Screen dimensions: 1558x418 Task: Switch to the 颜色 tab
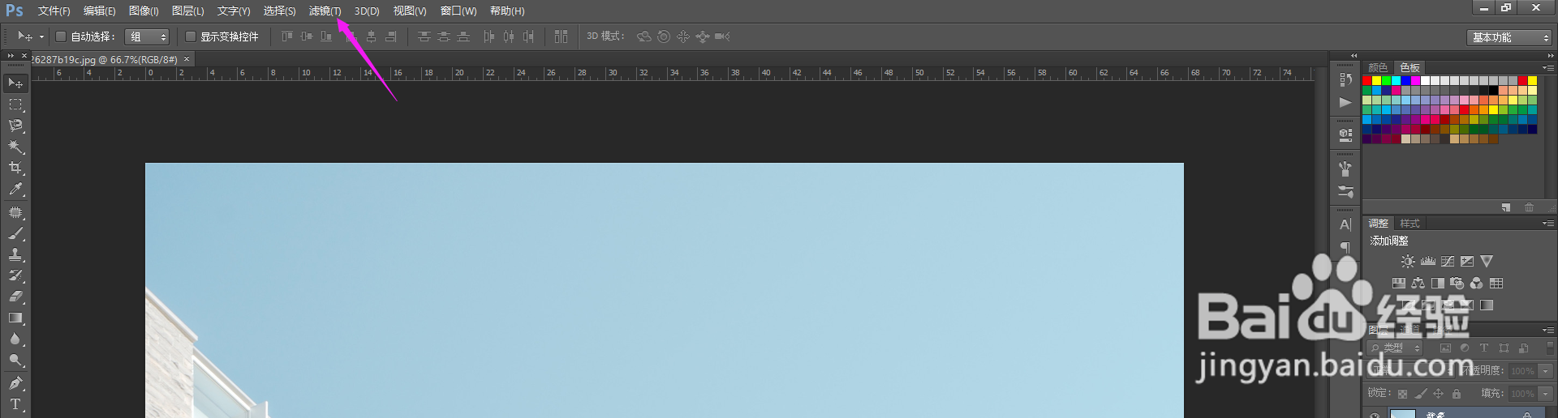click(1378, 67)
